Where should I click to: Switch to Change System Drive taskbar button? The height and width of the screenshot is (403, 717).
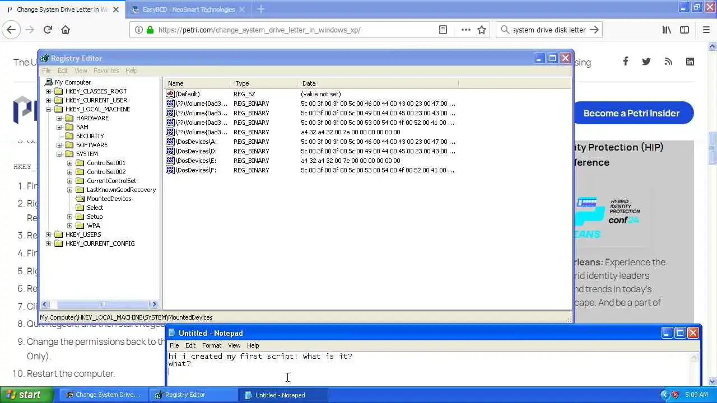tap(104, 395)
